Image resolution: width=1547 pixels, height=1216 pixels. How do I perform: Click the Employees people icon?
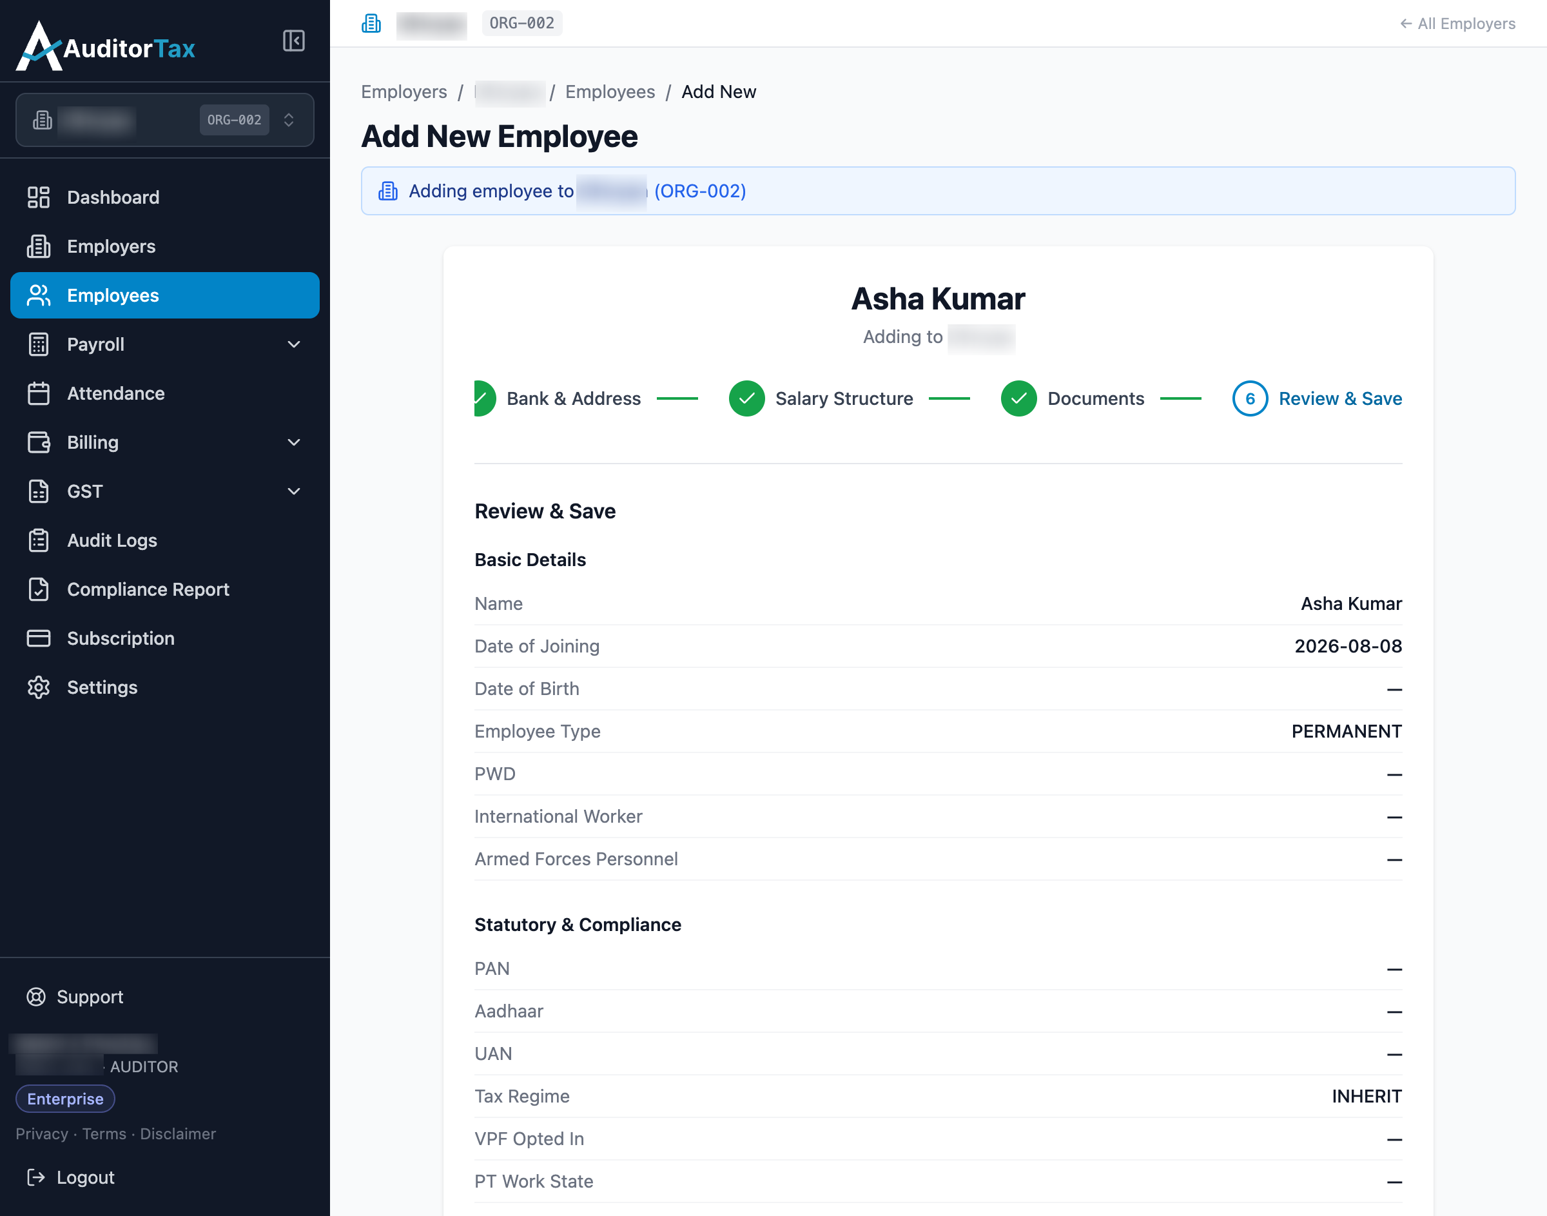[x=39, y=295]
